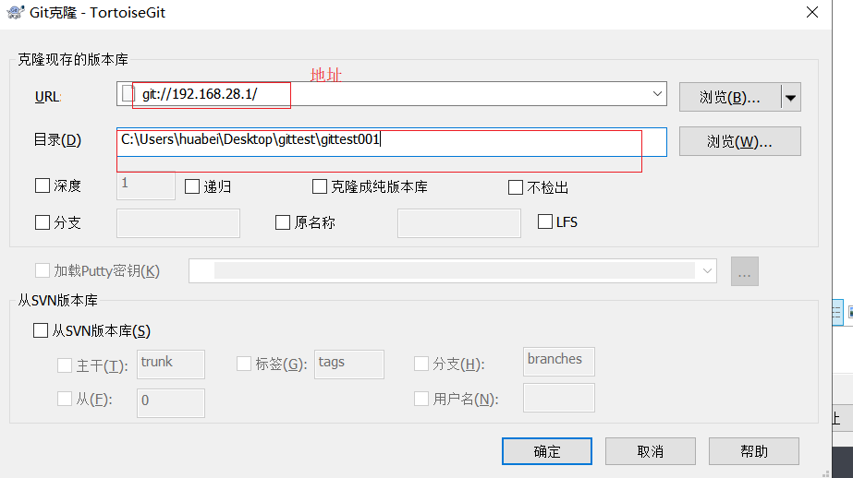Screen dimensions: 853x478
Task: Click the 取消 cancel button
Action: pyautogui.click(x=650, y=451)
